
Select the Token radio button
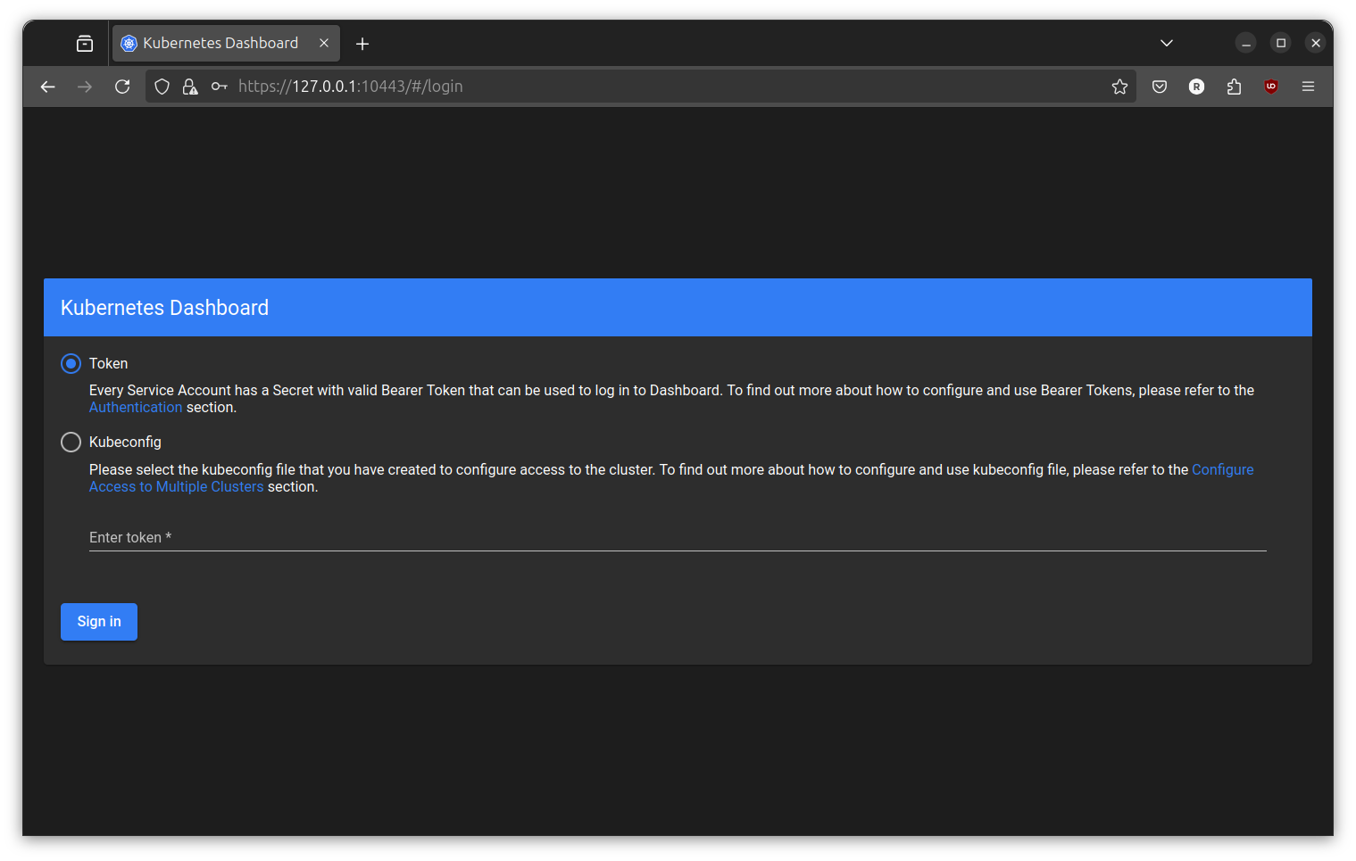click(71, 364)
